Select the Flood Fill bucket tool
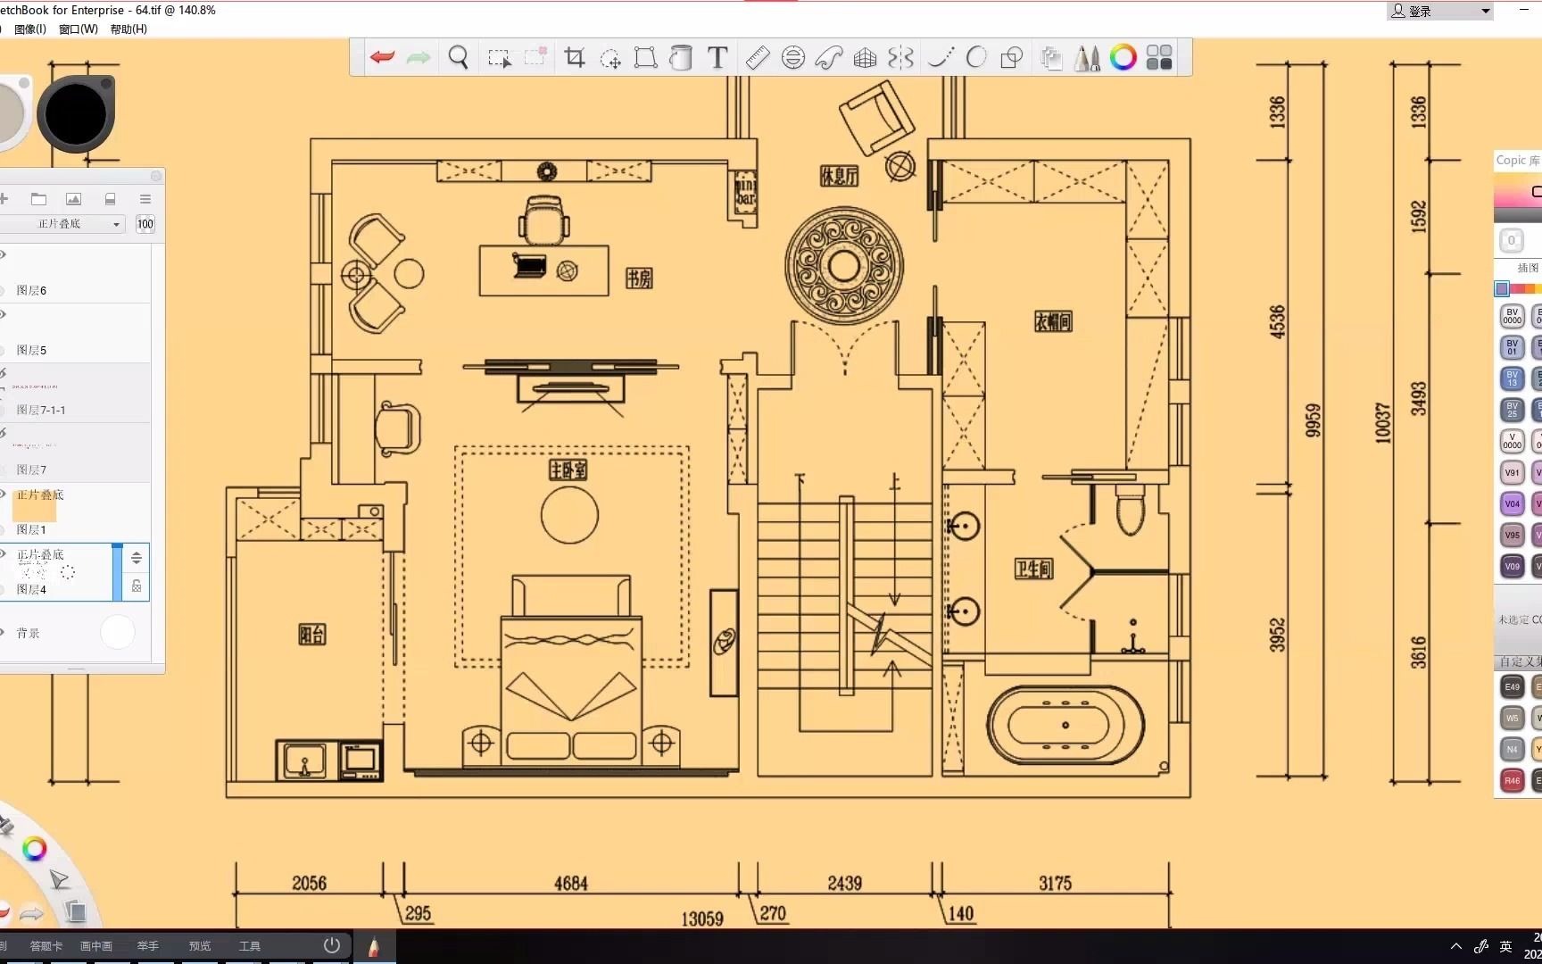The width and height of the screenshot is (1542, 964). [681, 58]
